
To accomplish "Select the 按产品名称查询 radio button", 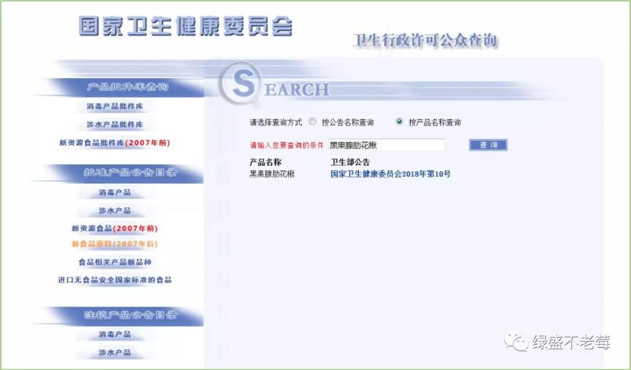I will [399, 121].
